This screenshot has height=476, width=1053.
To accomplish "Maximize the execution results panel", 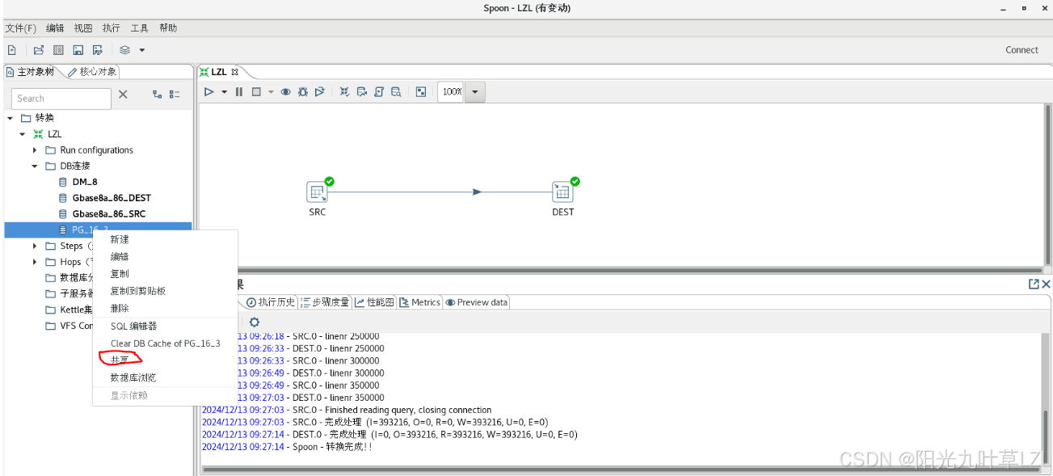I will tap(1034, 284).
